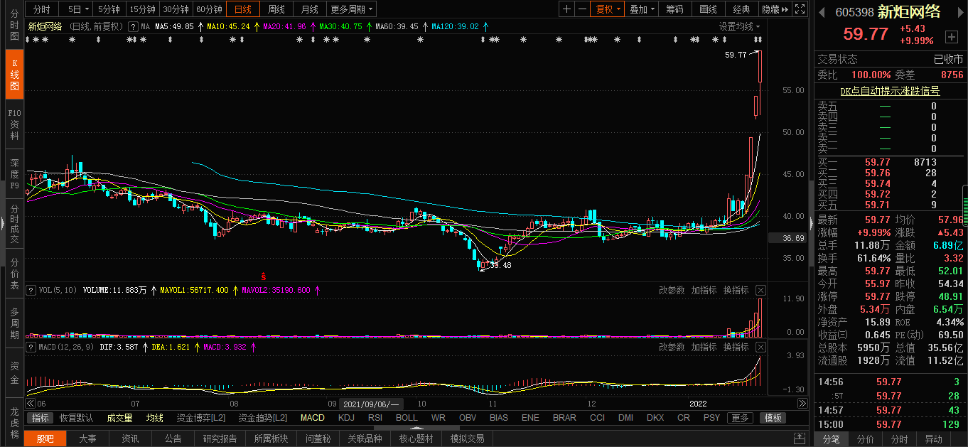This screenshot has width=968, height=447.
Task: Zoom in the chart with the plus icon
Action: tap(566, 9)
